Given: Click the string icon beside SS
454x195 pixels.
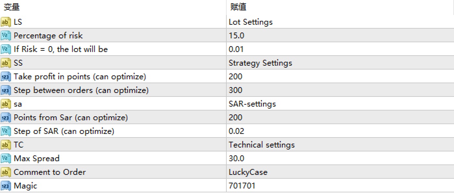Looking at the screenshot, I should 6,63.
